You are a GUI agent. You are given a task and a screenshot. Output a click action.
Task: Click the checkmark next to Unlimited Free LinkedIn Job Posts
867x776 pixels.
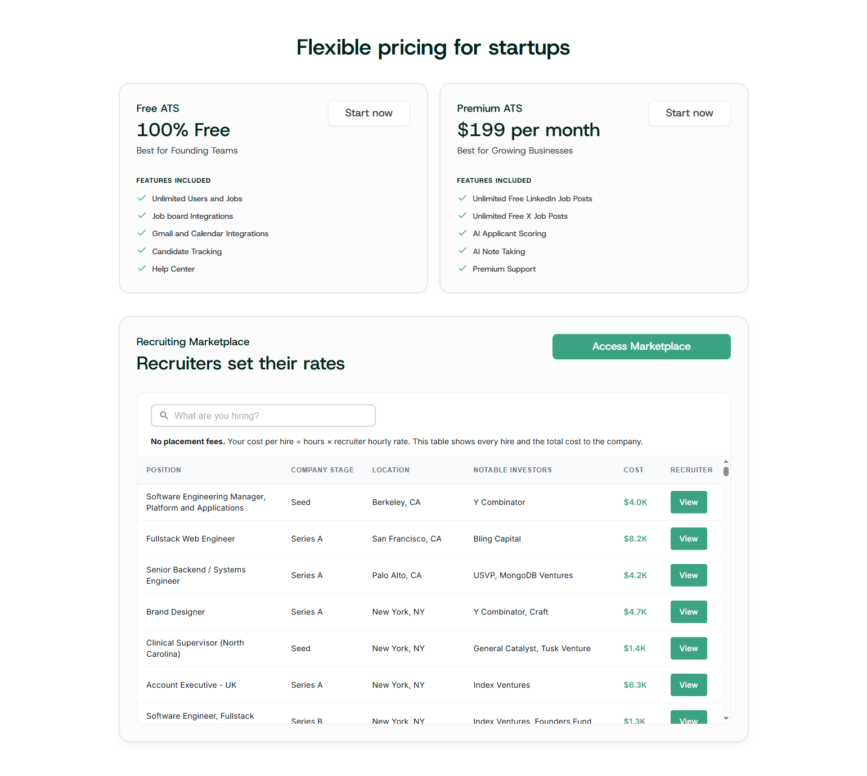click(462, 198)
